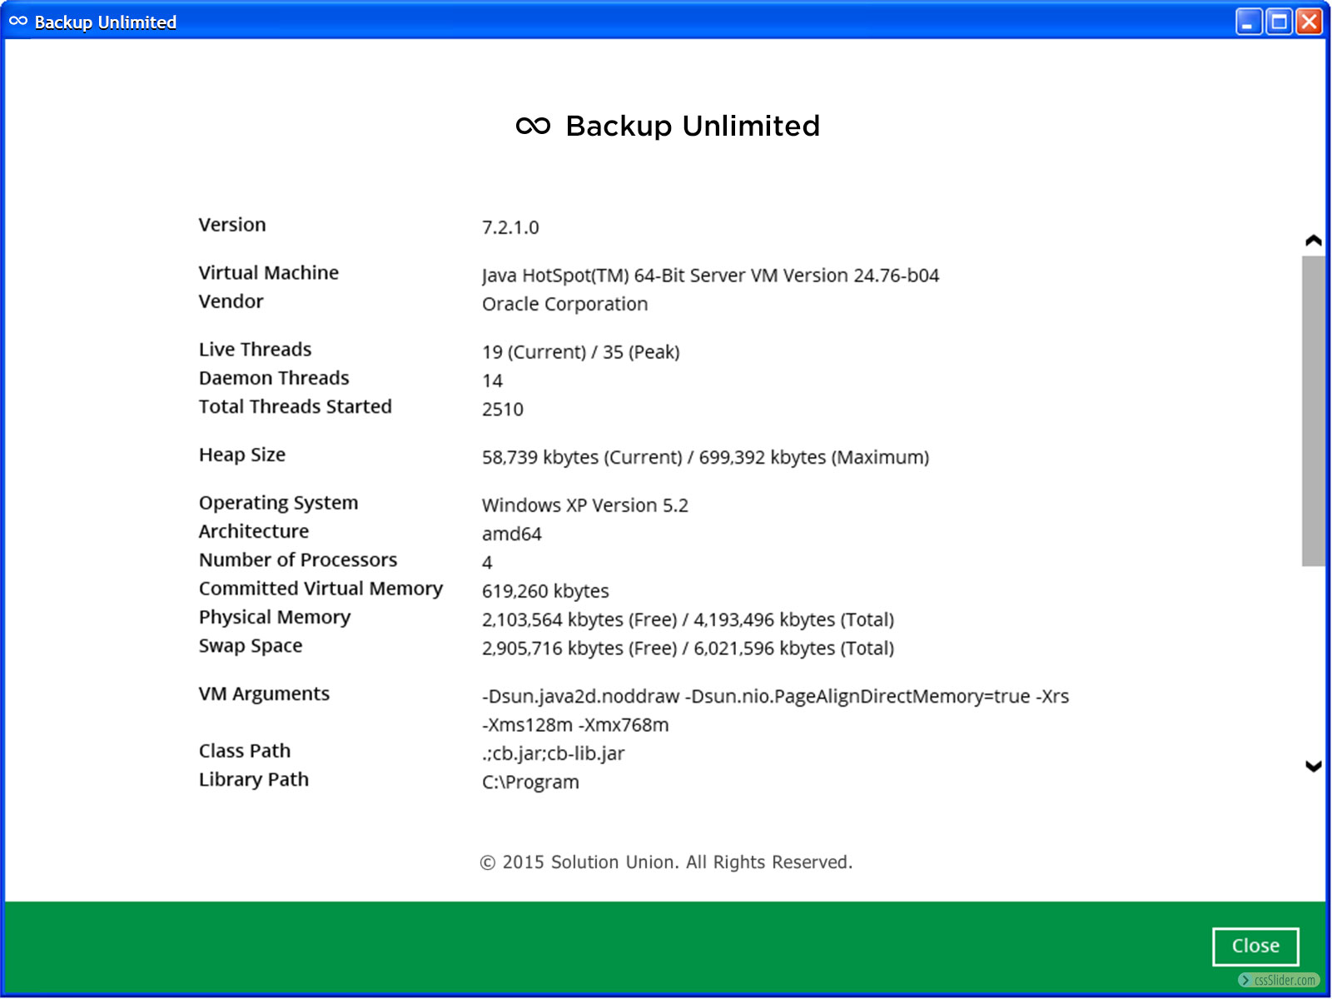Click the gray vertical scrollbar thumb
The width and height of the screenshot is (1332, 999).
(1313, 411)
